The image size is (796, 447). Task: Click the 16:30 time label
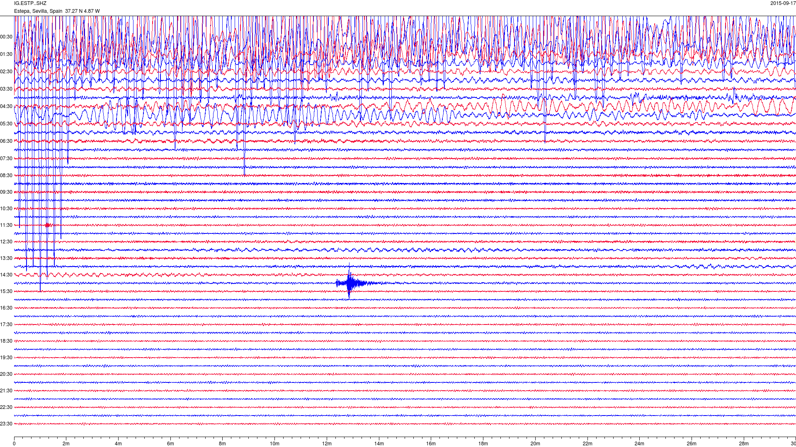pyautogui.click(x=6, y=308)
